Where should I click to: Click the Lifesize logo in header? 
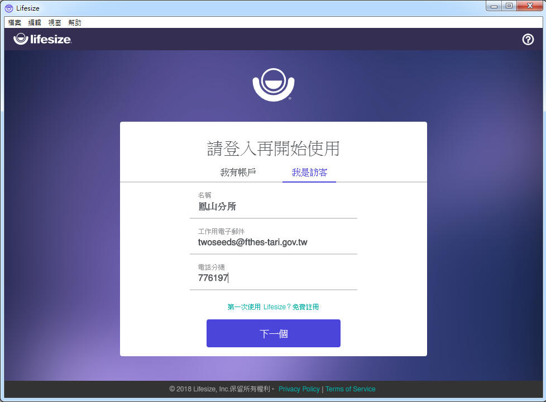point(42,39)
